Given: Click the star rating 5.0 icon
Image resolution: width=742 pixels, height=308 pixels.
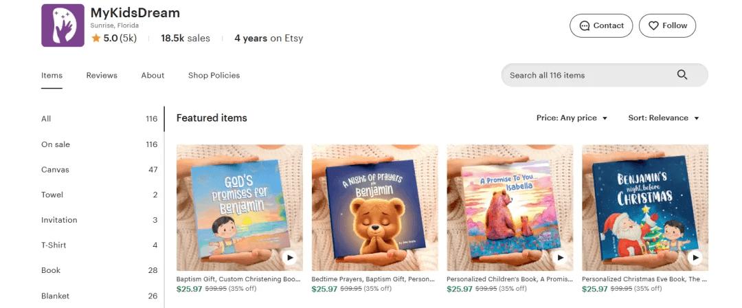Looking at the screenshot, I should point(96,38).
